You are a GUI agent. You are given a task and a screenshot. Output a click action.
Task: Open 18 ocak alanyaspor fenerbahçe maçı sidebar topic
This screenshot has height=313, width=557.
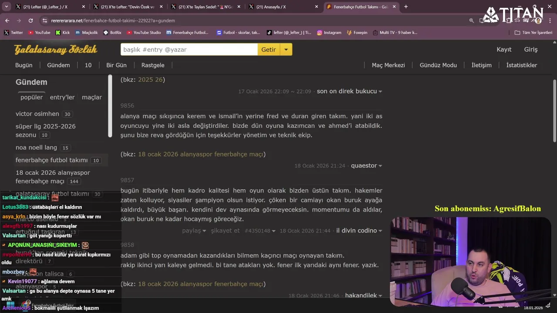point(53,177)
